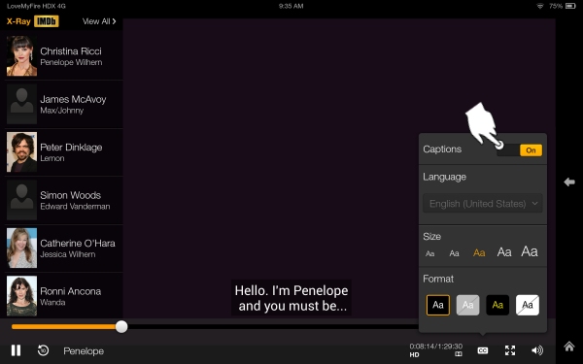The height and width of the screenshot is (364, 583).
Task: Click the Max/Johnny role text
Action: tap(62, 111)
